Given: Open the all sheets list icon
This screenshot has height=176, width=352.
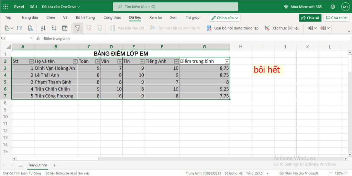Looking at the screenshot, I should [x=20, y=165].
